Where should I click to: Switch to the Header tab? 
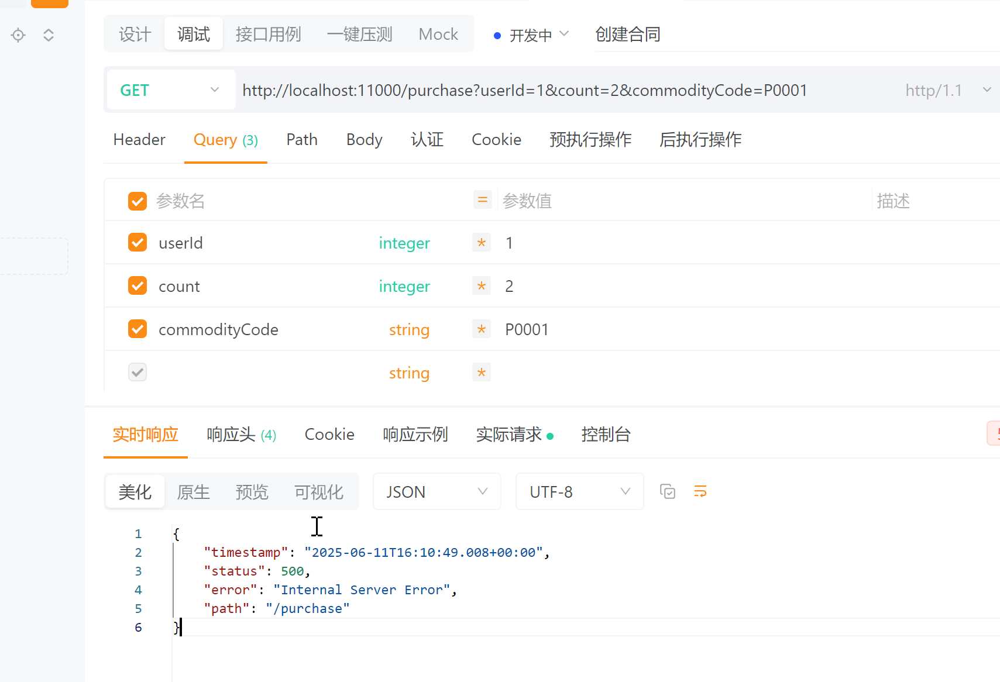coord(139,139)
